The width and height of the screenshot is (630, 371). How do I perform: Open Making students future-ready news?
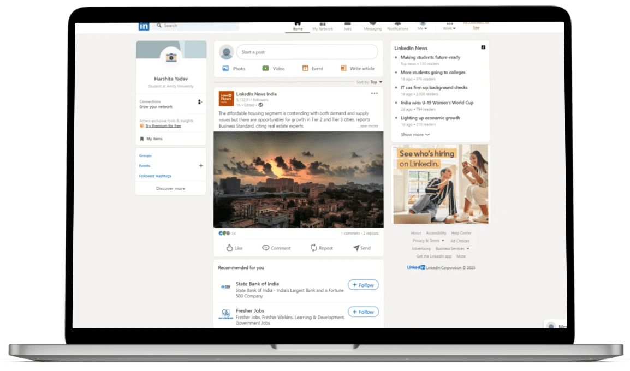click(x=430, y=57)
